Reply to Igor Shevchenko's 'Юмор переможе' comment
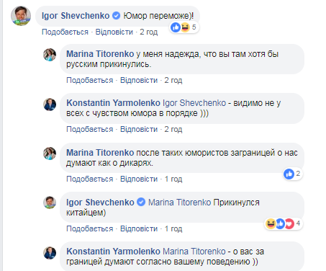The image size is (326, 271). point(114,32)
